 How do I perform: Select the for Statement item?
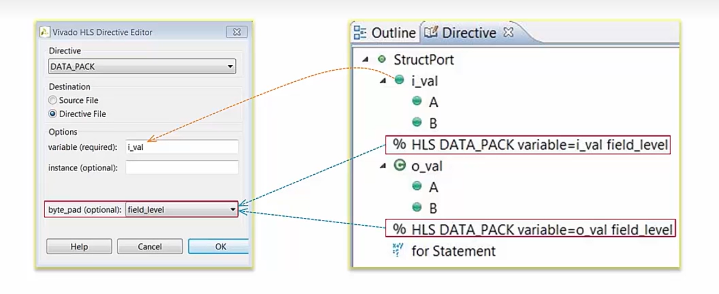tap(453, 251)
